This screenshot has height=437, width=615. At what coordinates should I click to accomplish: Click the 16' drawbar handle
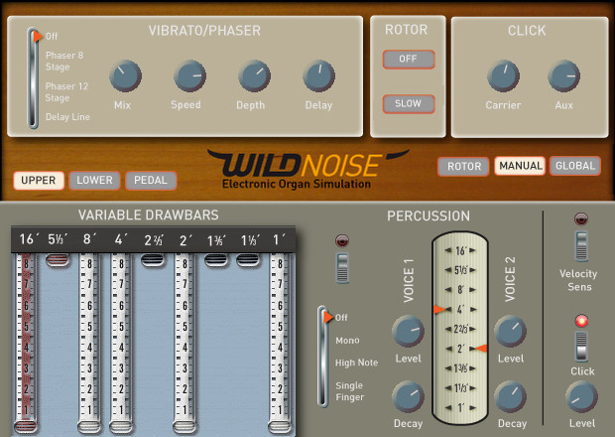(26, 426)
